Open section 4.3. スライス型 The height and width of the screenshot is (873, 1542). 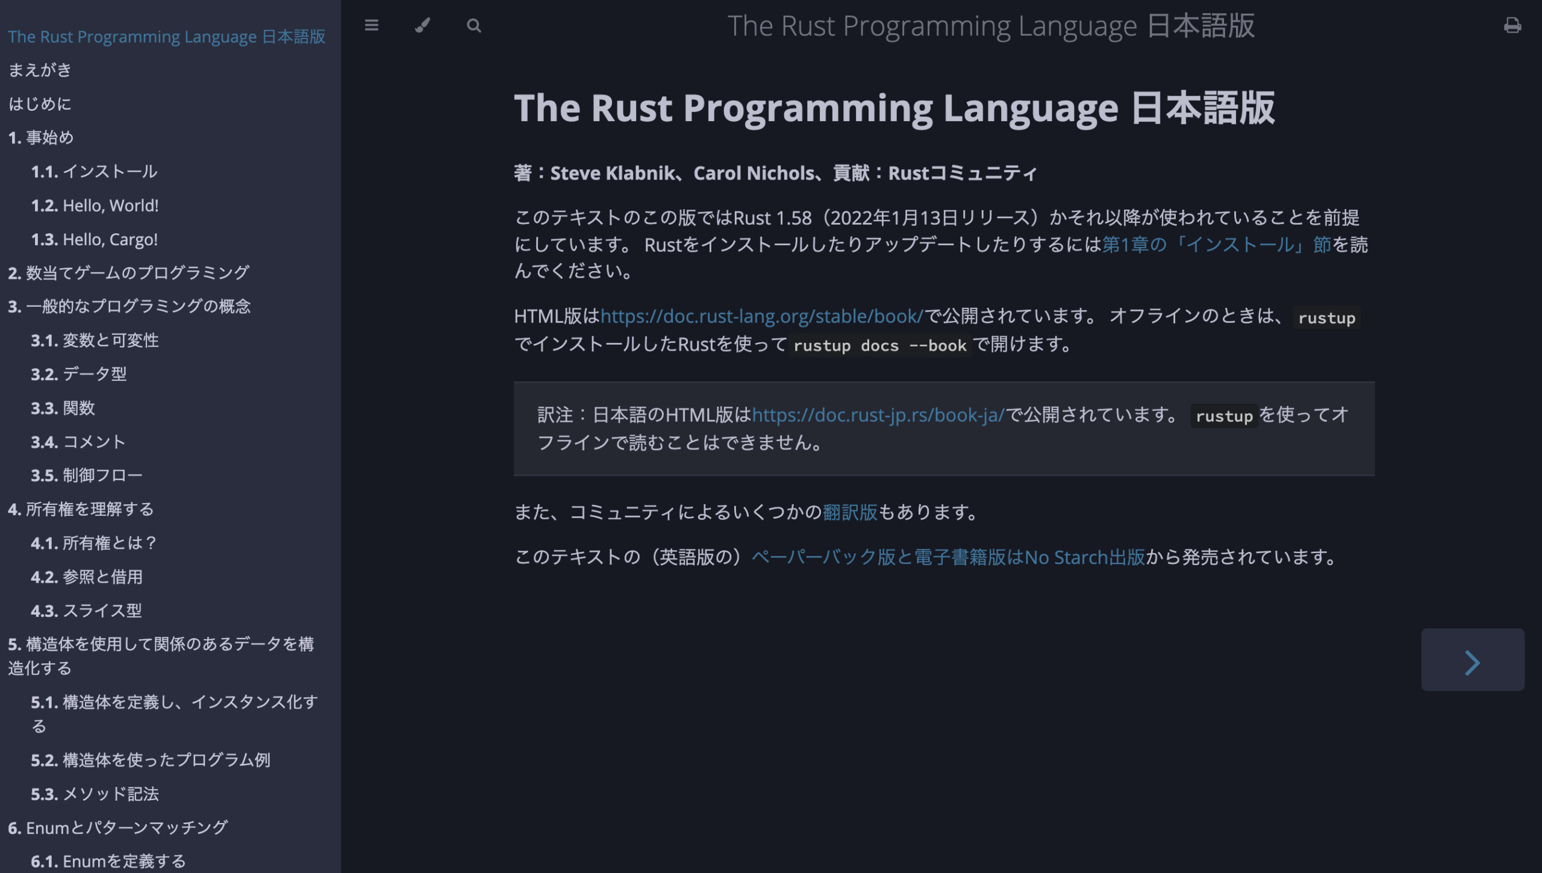click(86, 610)
